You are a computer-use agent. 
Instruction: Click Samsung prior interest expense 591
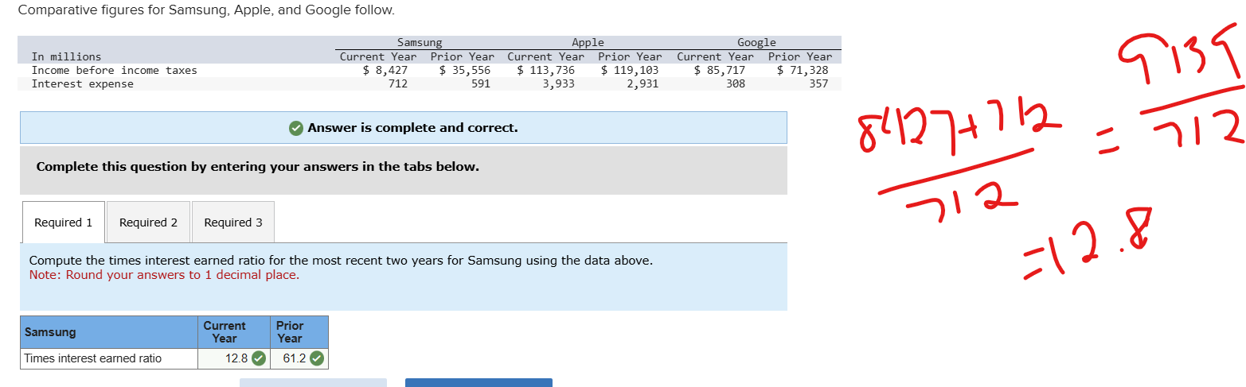click(x=481, y=83)
